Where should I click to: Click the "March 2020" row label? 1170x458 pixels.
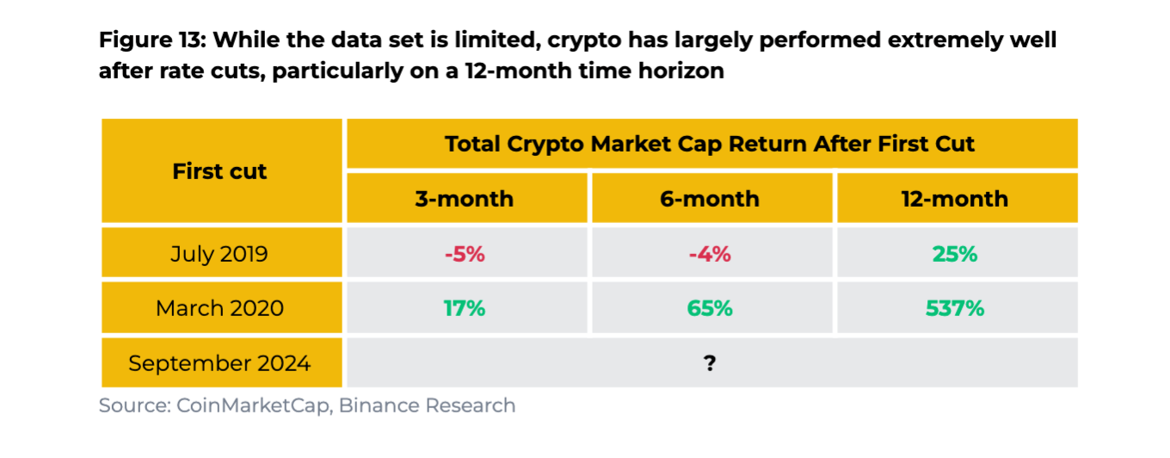tap(219, 308)
